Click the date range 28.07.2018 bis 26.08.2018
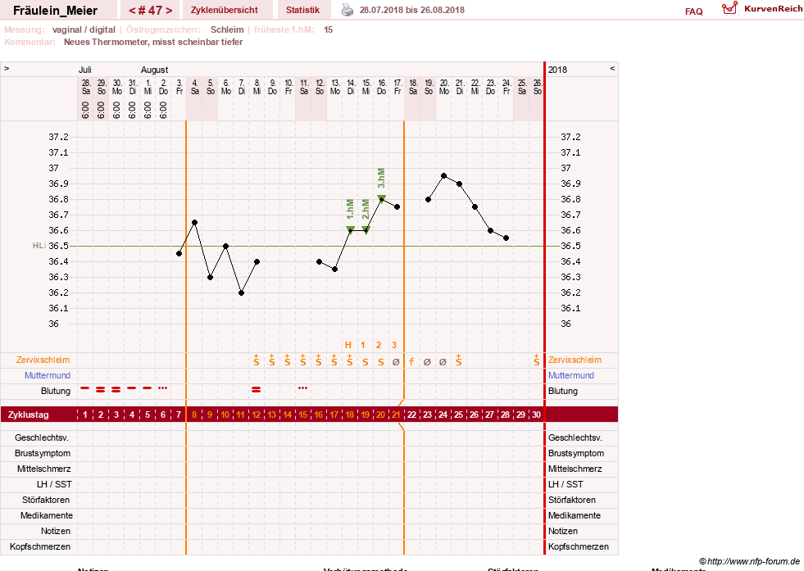Screen dimensions: 804x571 pos(412,10)
